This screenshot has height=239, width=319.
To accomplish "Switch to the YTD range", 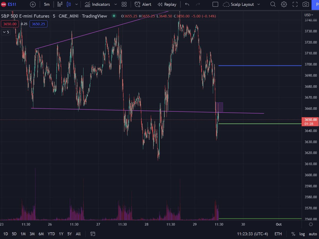I will click(51, 234).
